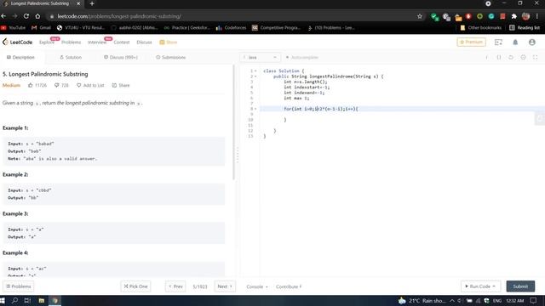Open the Chrome three-dot menu
The height and width of the screenshot is (306, 545).
pyautogui.click(x=537, y=16)
